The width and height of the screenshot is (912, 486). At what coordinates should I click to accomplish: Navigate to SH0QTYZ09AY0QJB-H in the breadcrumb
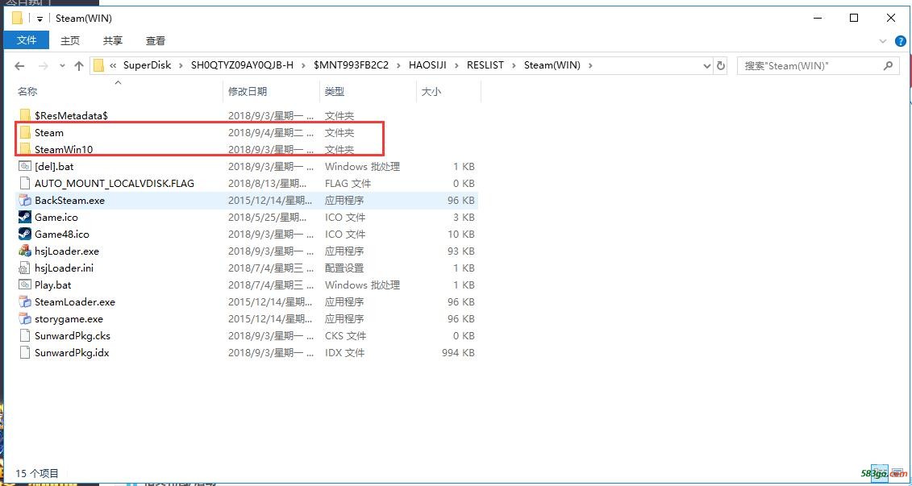pos(243,65)
